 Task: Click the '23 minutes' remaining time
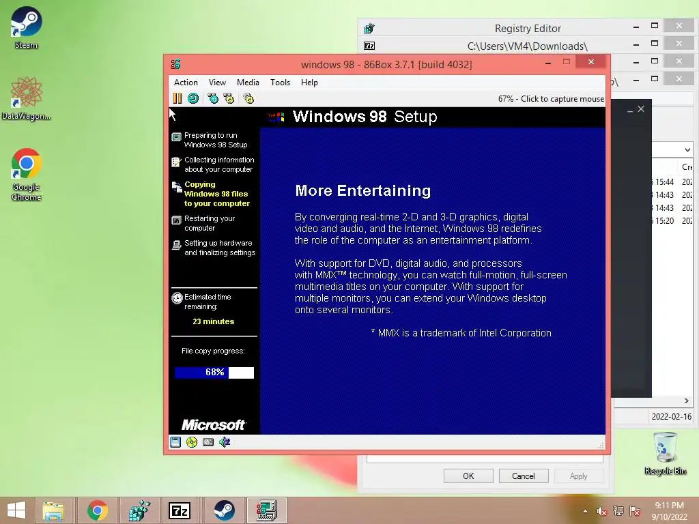tap(214, 321)
